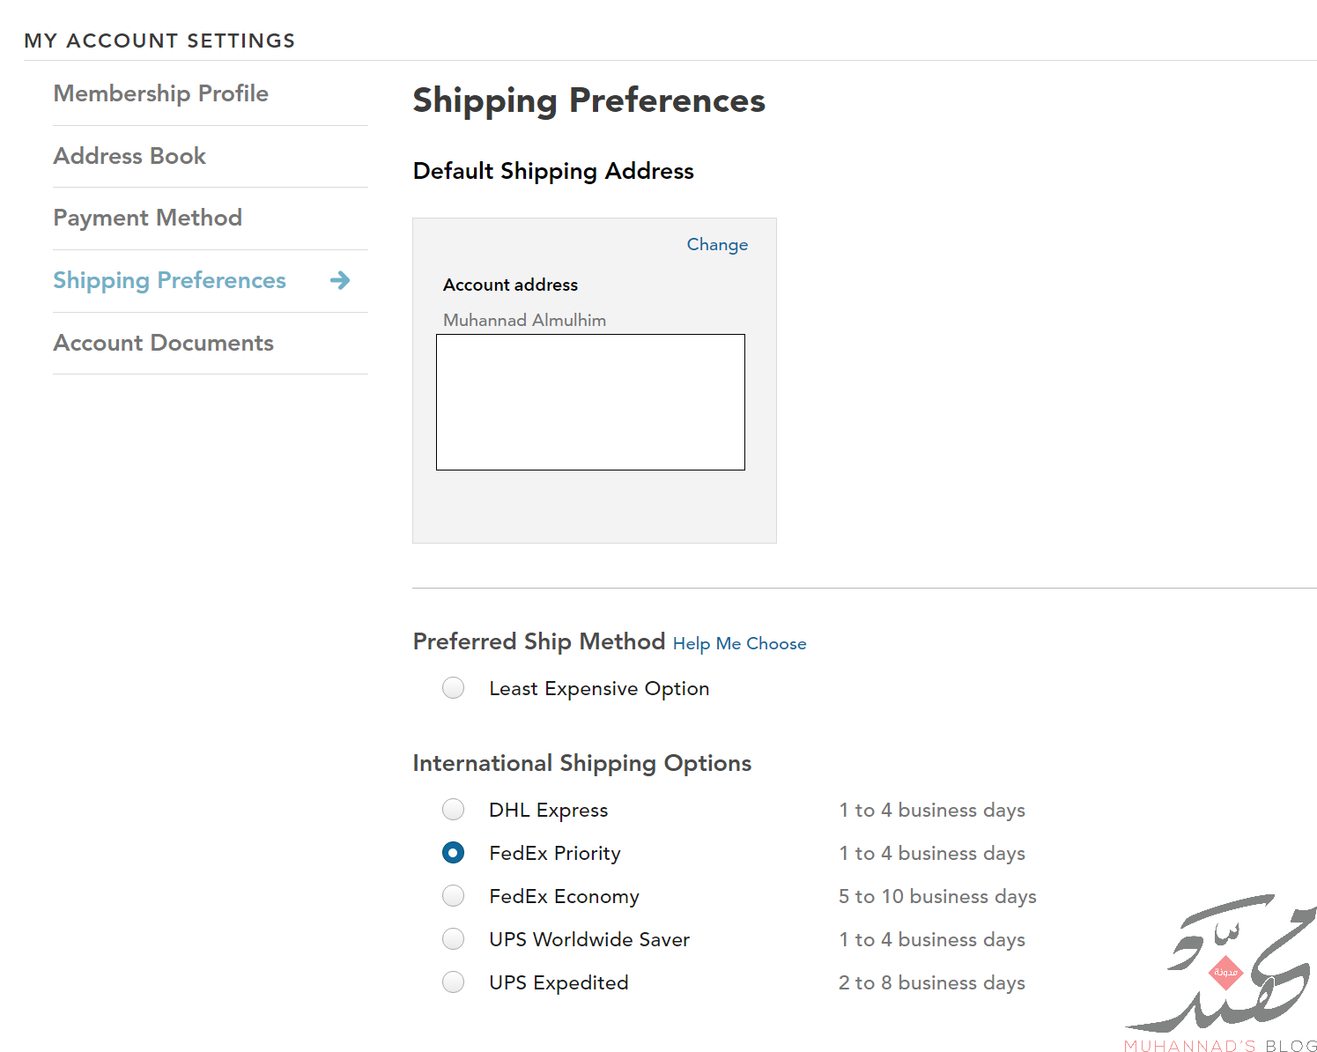Click the DHL Express label text
Screen dimensions: 1317x1052
[x=549, y=811]
